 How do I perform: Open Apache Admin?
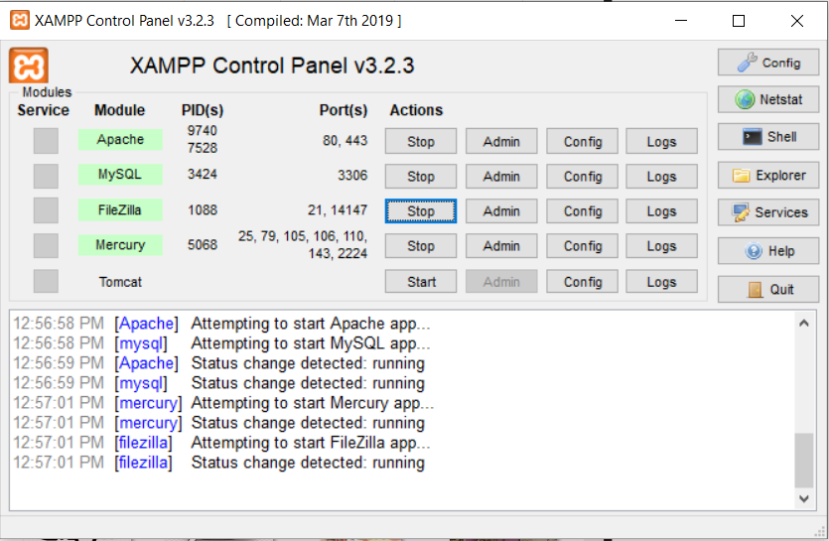pos(501,141)
